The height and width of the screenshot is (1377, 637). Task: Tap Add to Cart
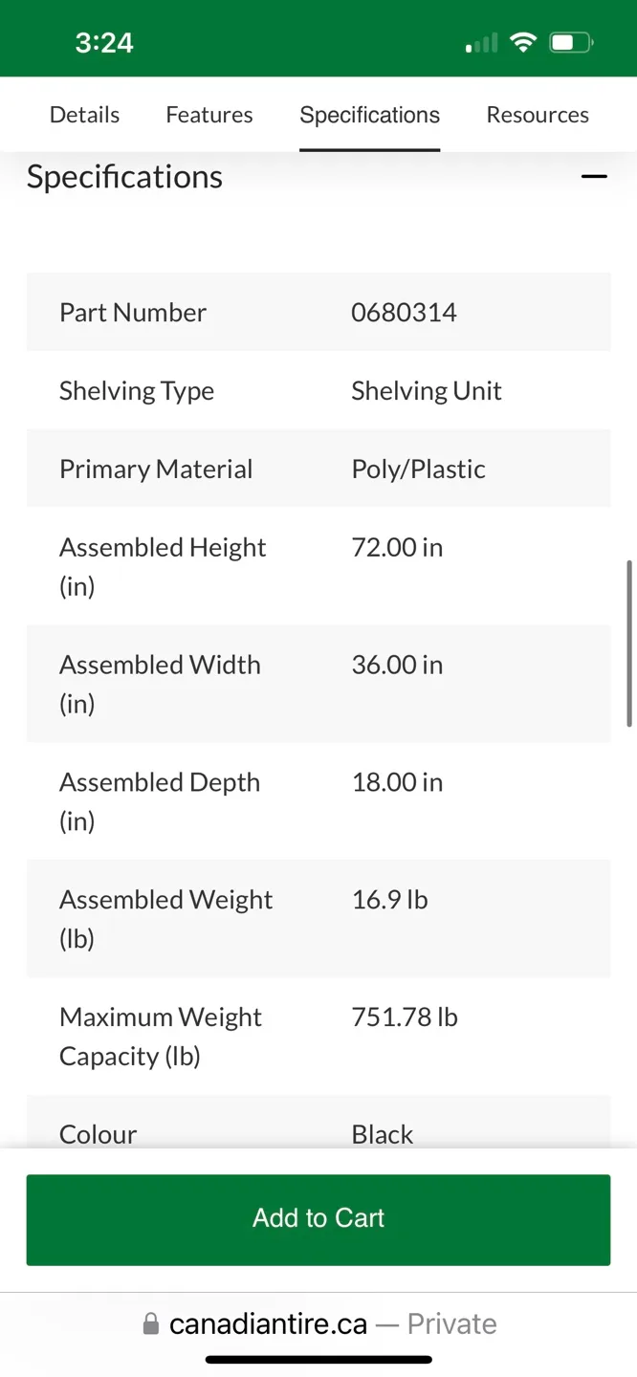coord(318,1218)
